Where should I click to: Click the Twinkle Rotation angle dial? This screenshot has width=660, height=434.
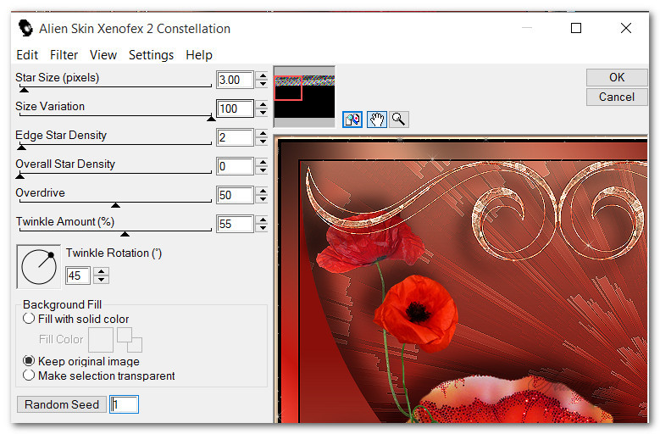[x=38, y=267]
